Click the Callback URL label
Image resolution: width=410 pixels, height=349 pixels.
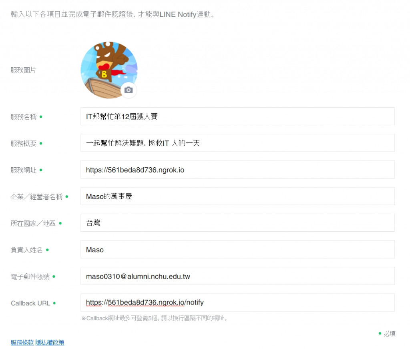30,303
